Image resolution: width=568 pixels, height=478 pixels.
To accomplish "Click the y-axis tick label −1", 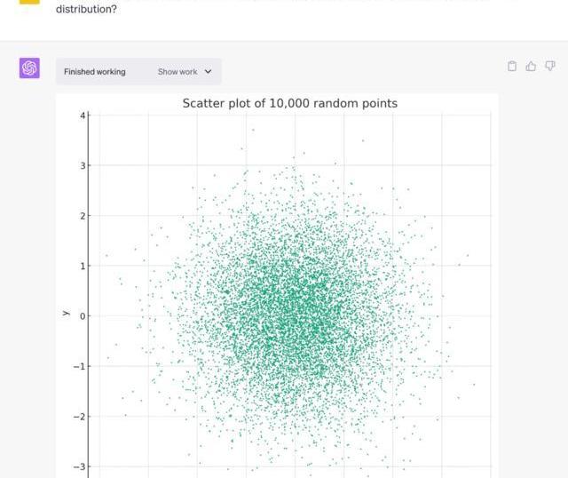I will 79,366.
